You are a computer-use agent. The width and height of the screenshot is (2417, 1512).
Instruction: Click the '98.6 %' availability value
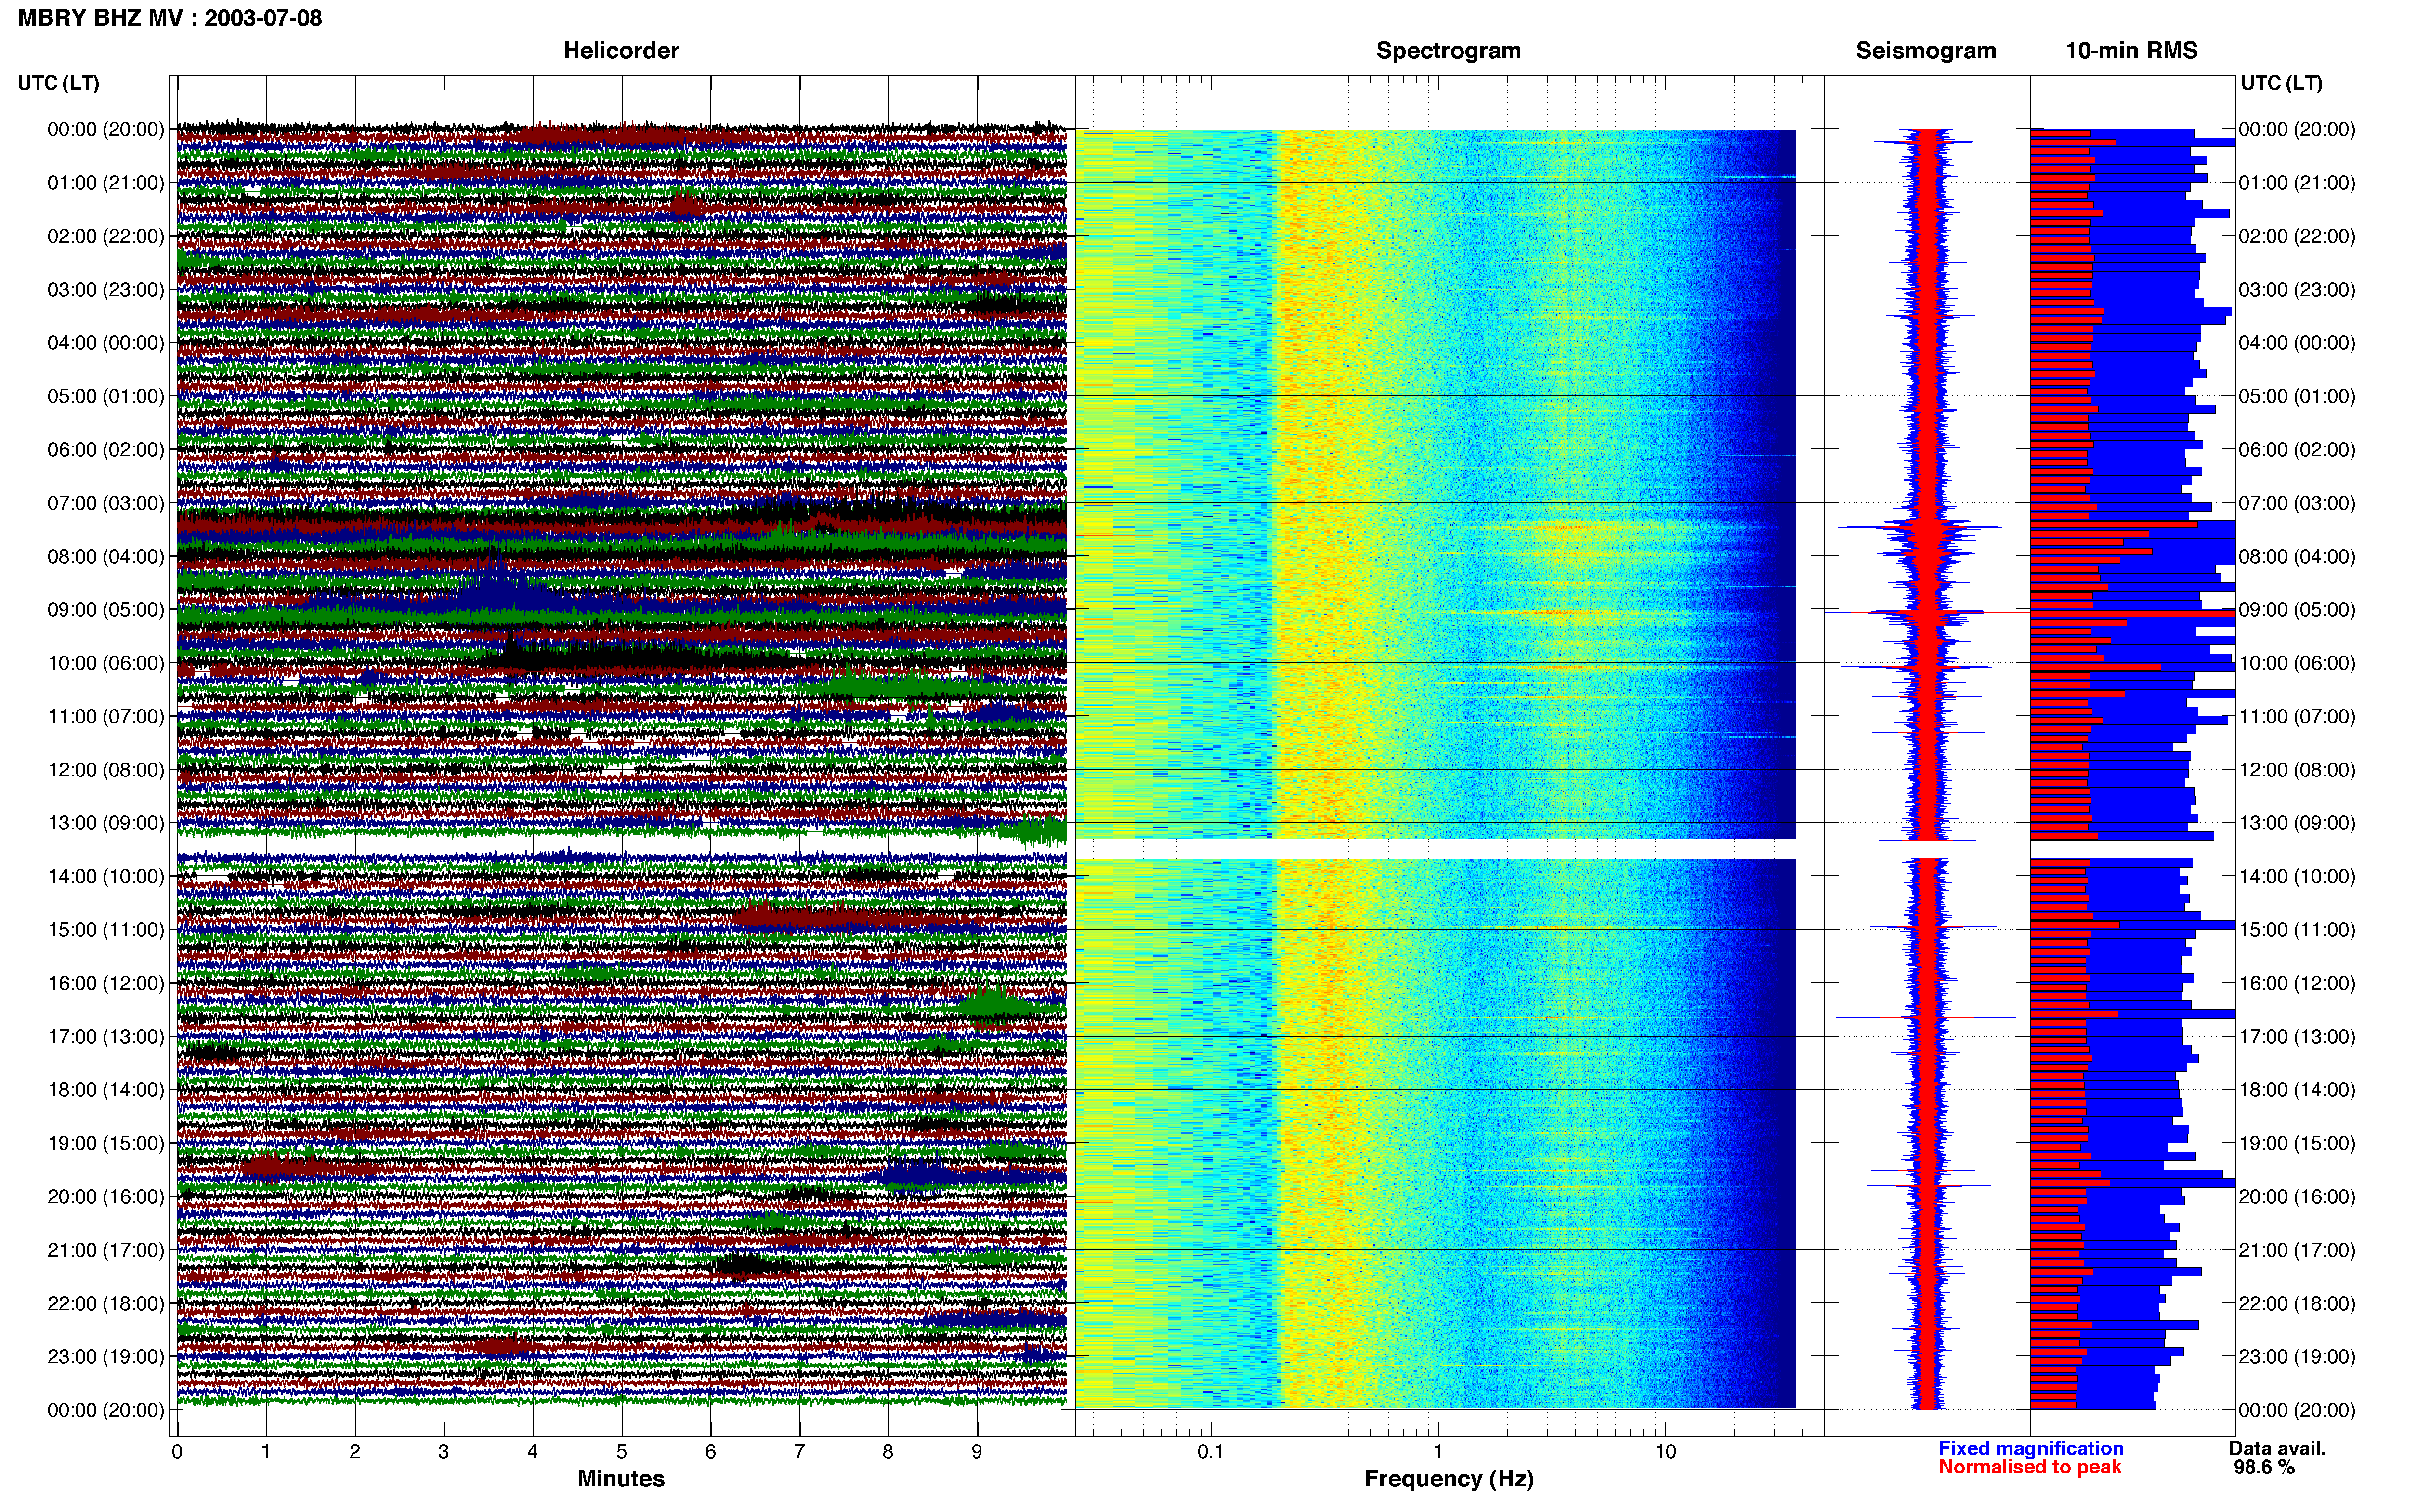(x=2264, y=1468)
